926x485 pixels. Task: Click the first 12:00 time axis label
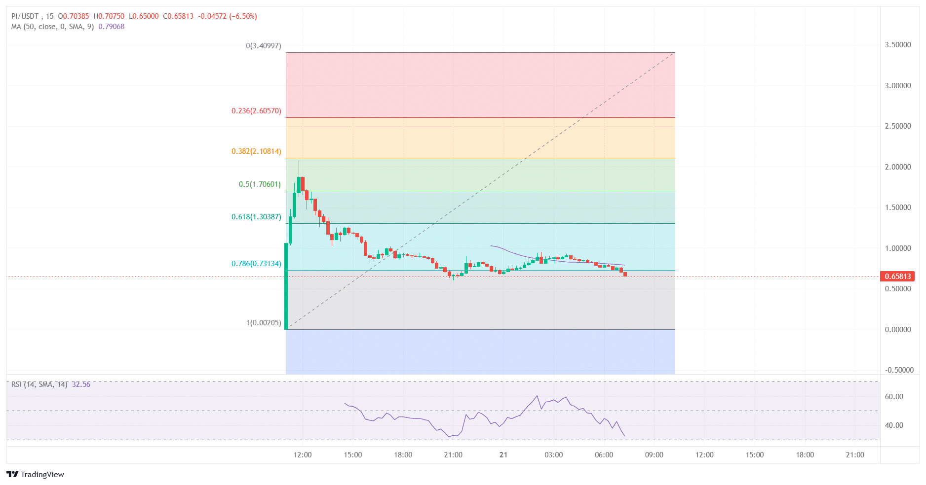tap(303, 455)
